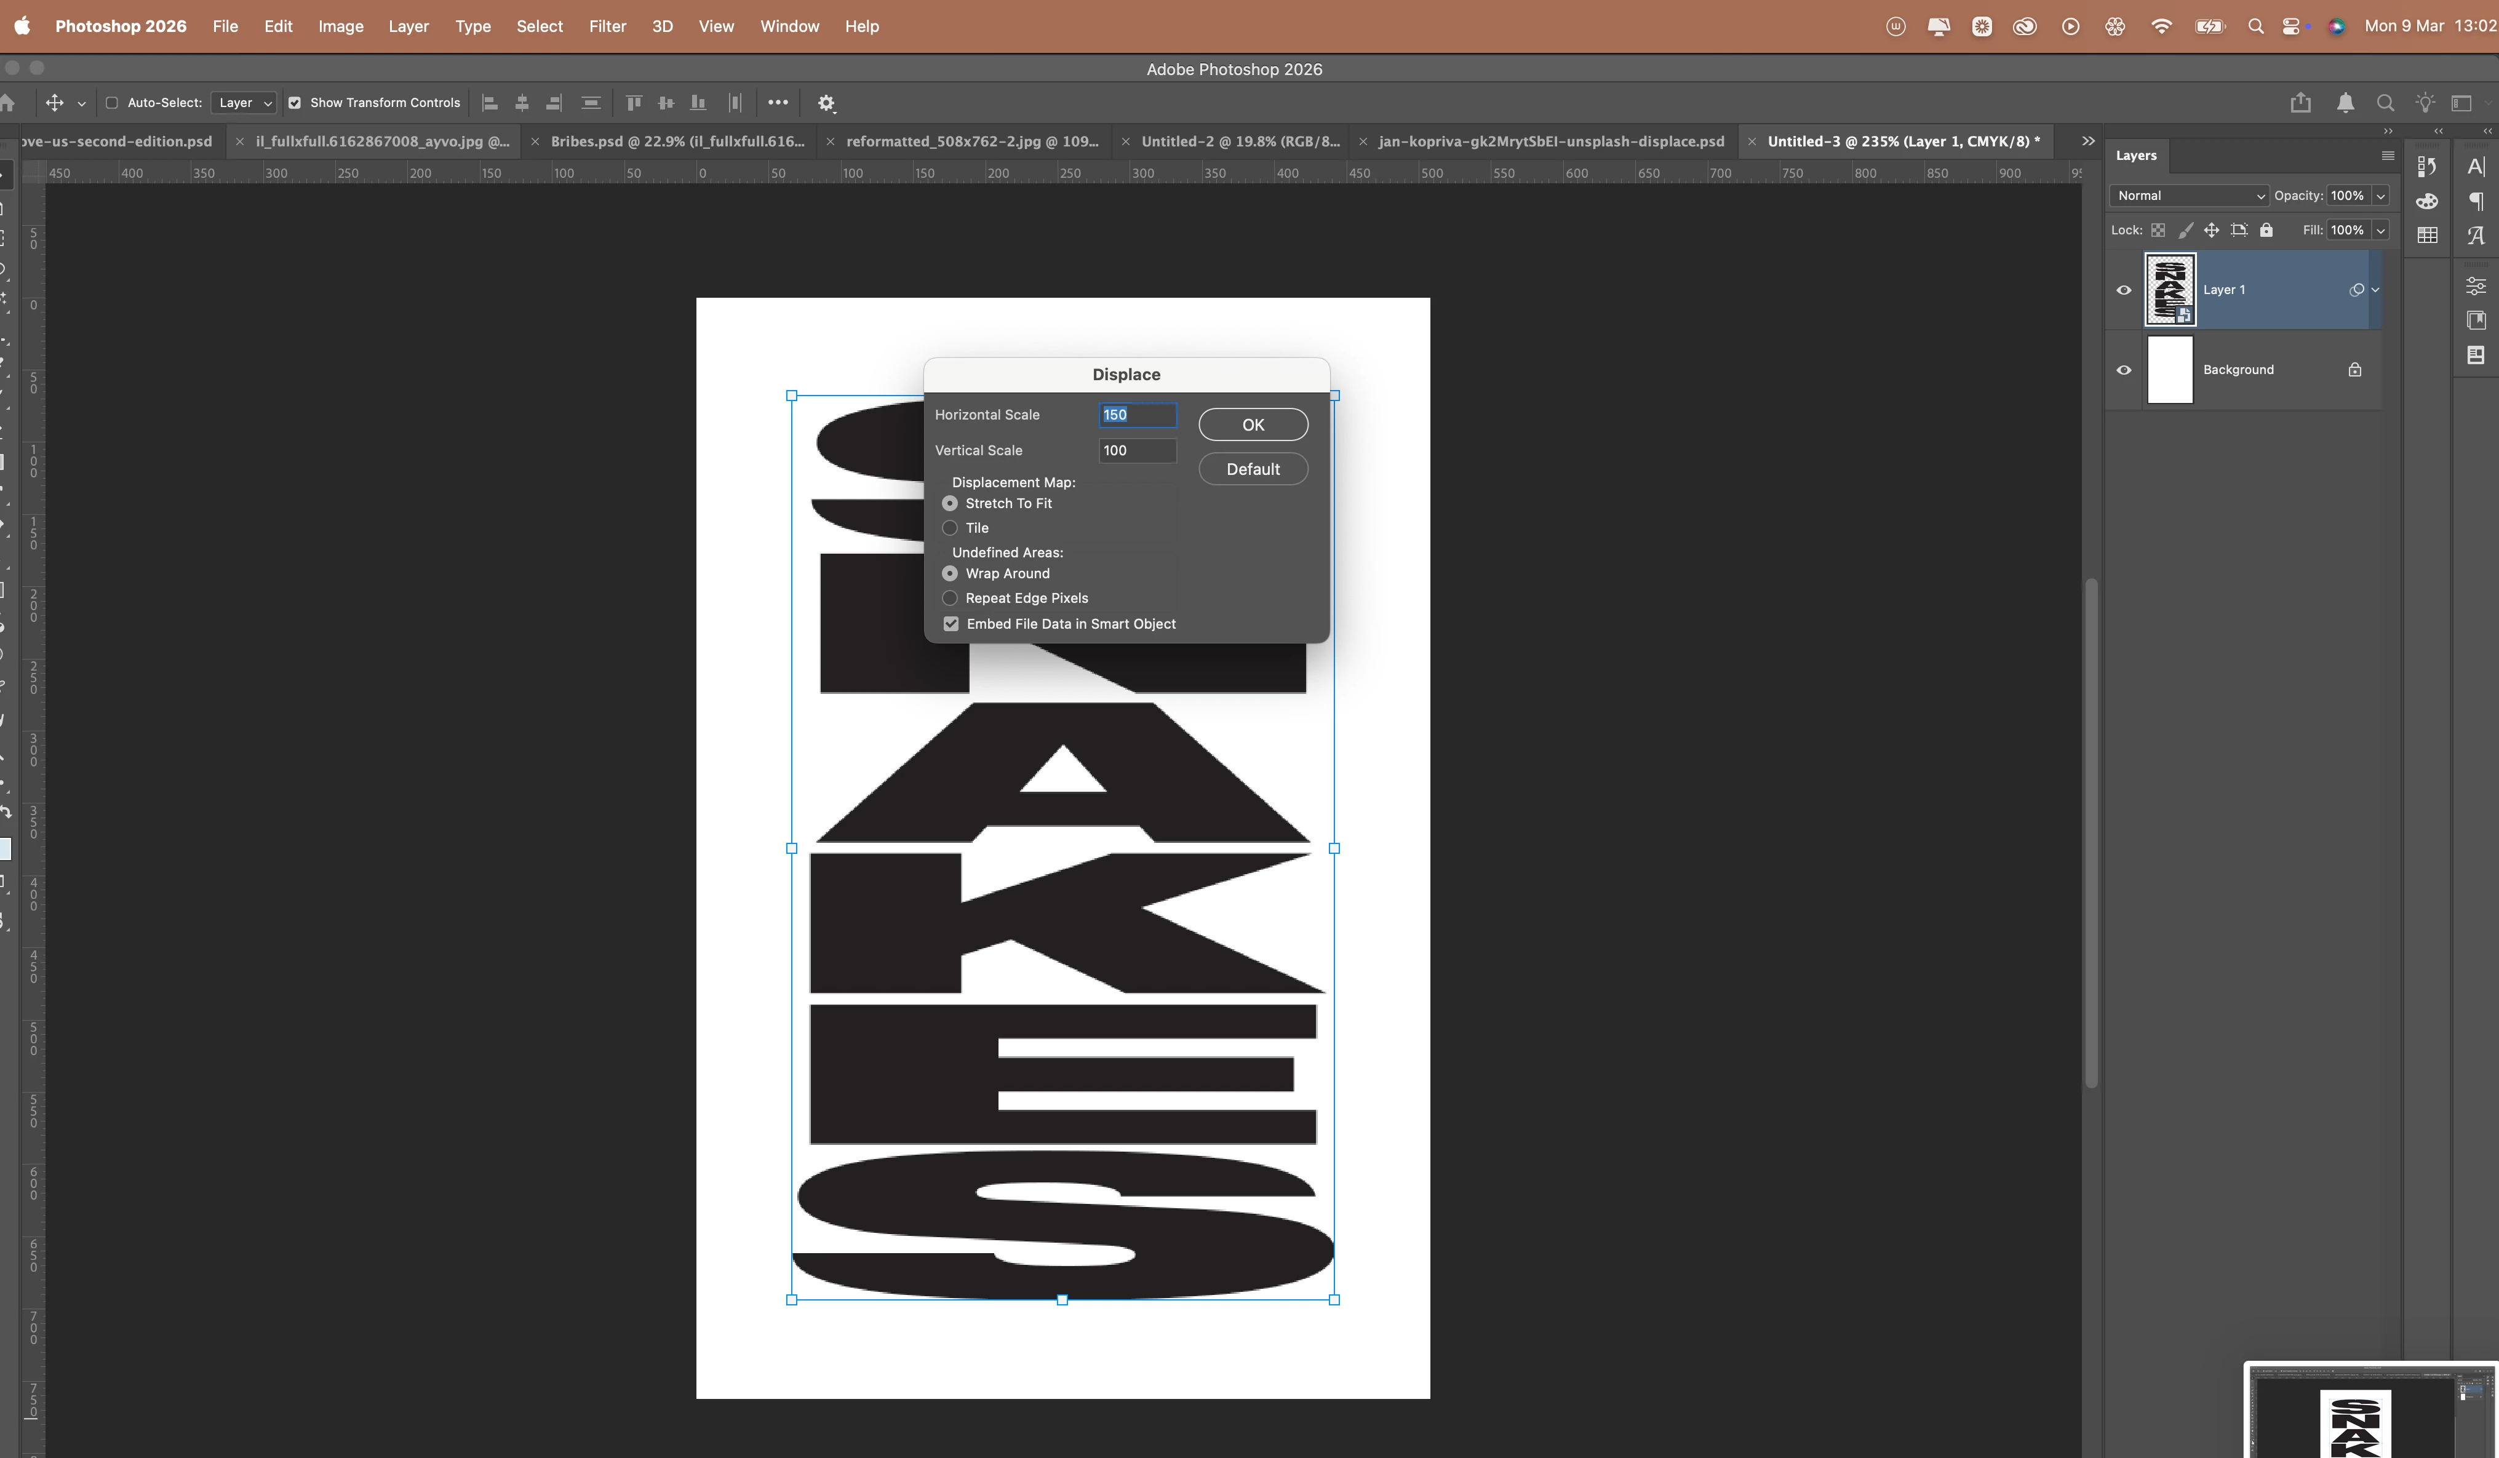Open the Normal blend mode dropdown
This screenshot has width=2499, height=1458.
click(2190, 196)
